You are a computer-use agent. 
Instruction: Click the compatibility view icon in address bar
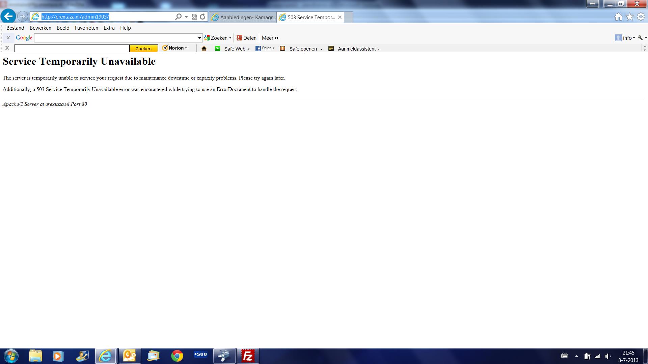pos(194,17)
